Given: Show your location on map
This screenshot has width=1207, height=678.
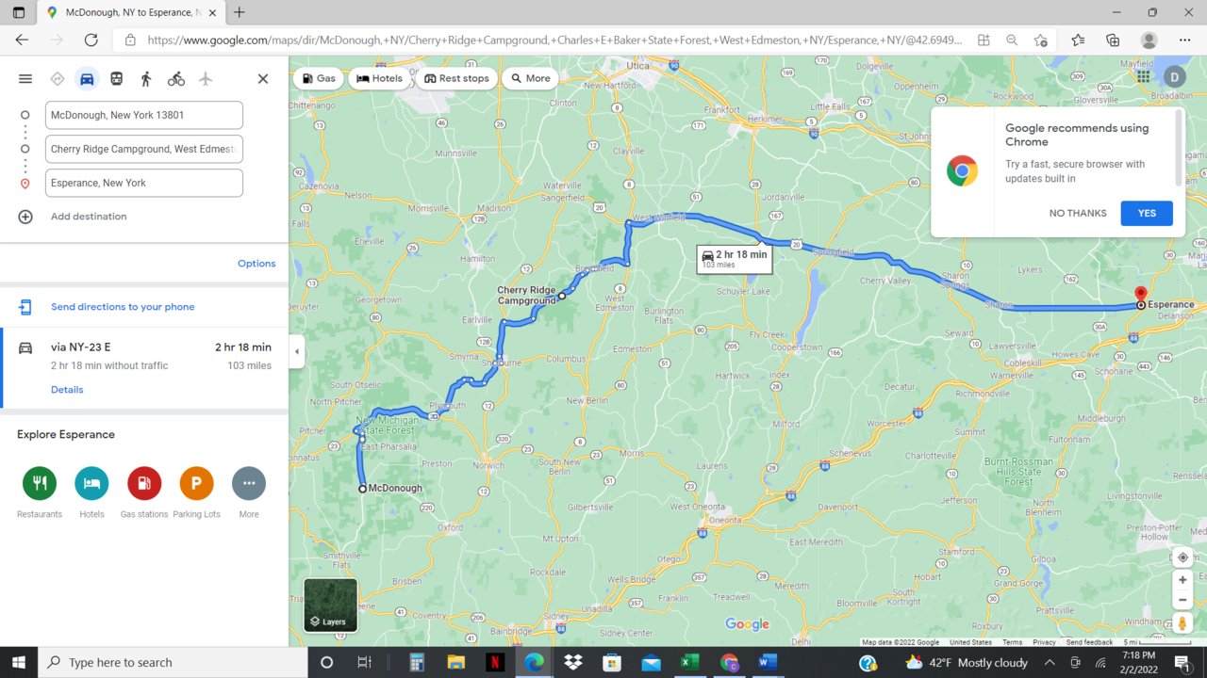Looking at the screenshot, I should 1182,557.
